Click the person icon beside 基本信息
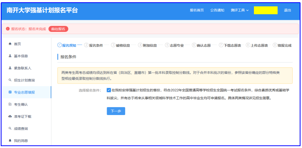The width and height of the screenshot is (302, 148). click(x=10, y=56)
